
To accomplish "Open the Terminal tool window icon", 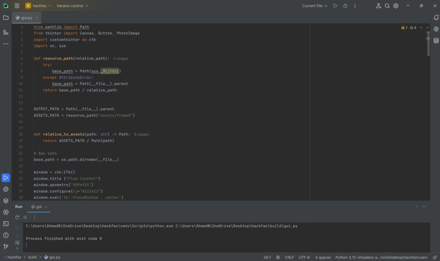I will point(5,224).
